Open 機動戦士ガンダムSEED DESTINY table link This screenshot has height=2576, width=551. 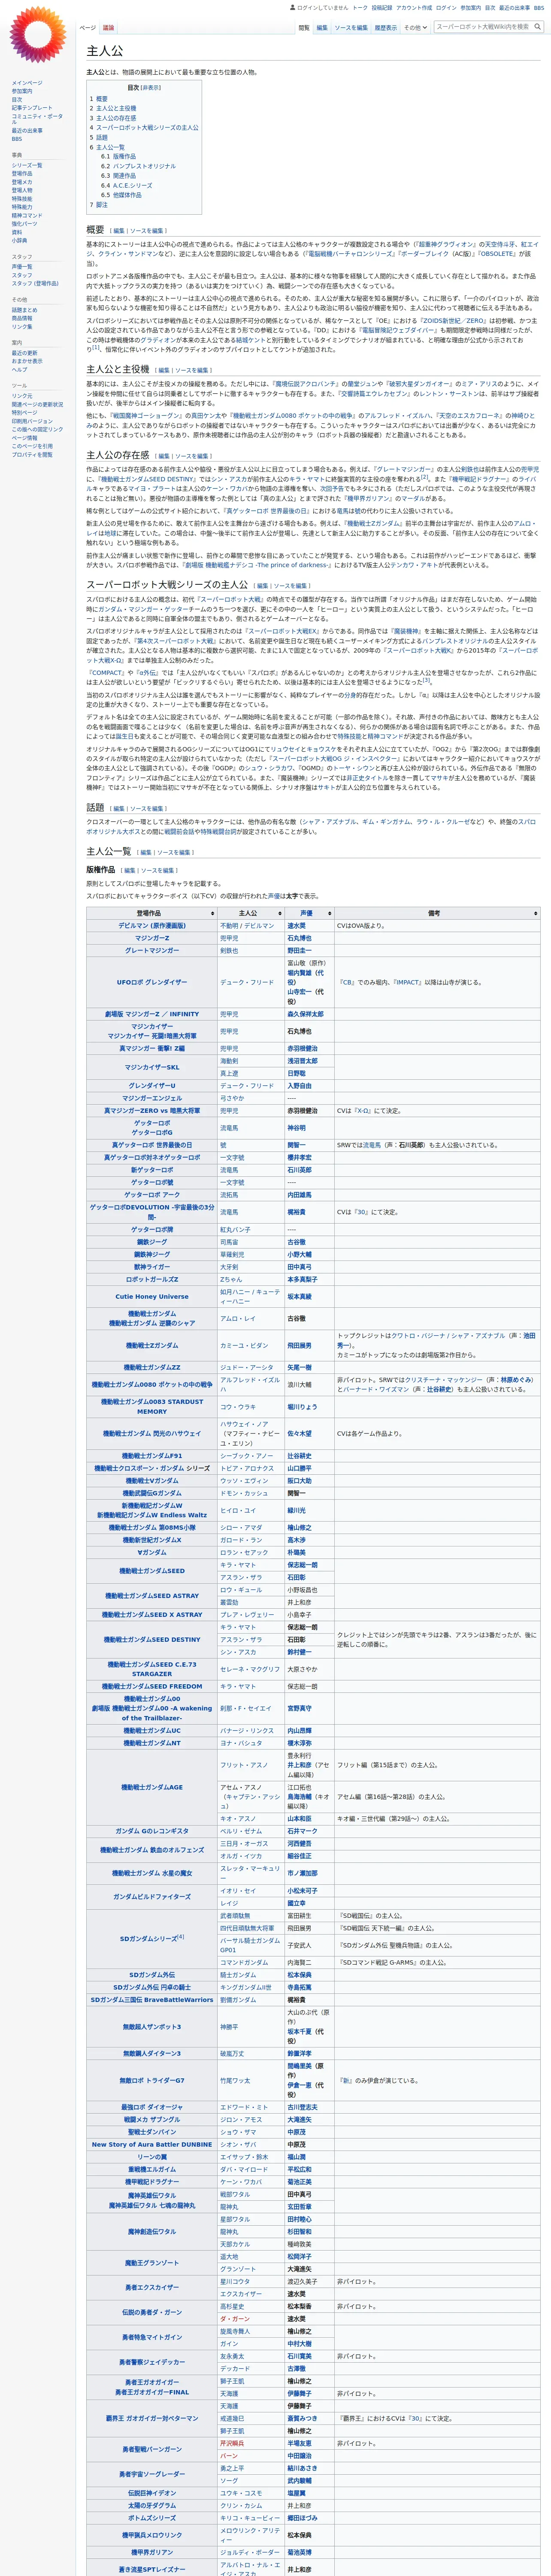pyautogui.click(x=152, y=1639)
